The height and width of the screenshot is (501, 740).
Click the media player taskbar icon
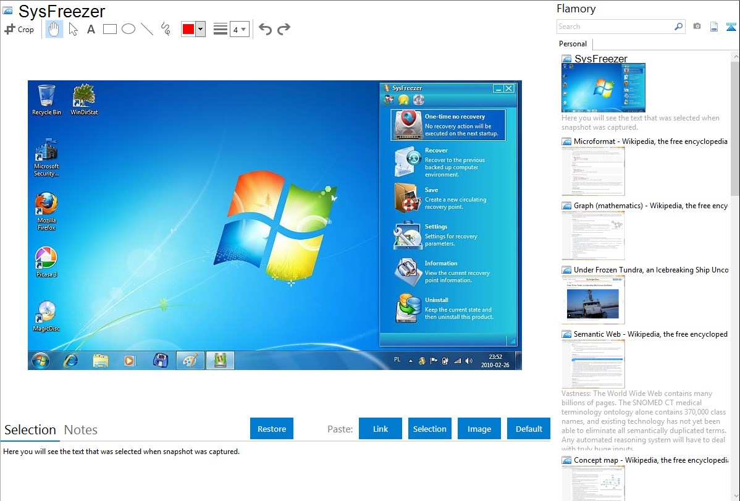[x=129, y=361]
